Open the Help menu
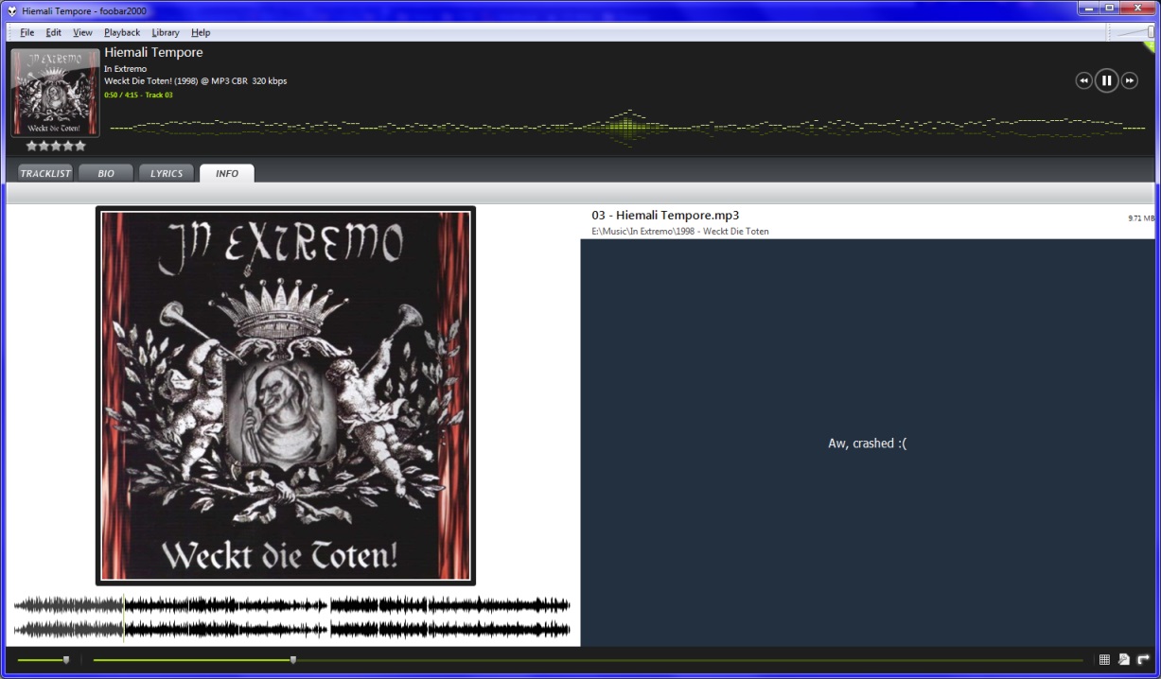 point(201,32)
